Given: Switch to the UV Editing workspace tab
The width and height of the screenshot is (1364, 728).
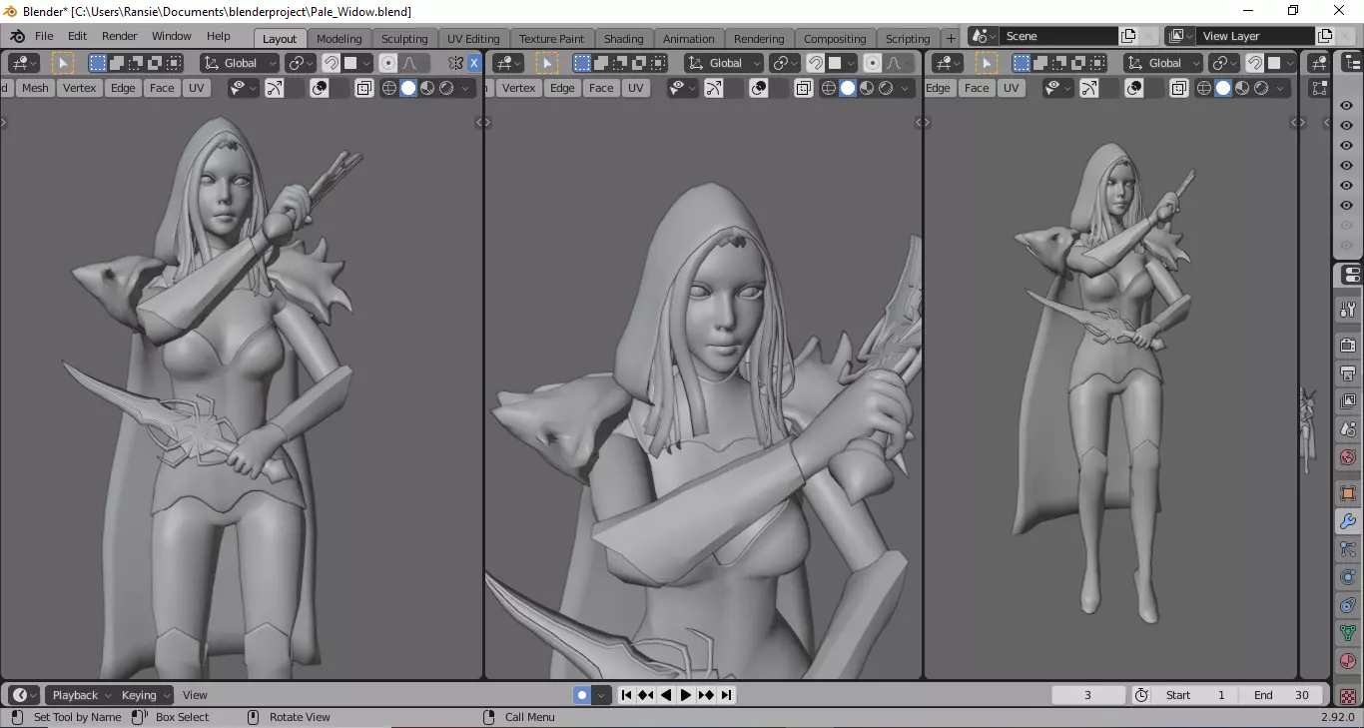Looking at the screenshot, I should pos(473,38).
